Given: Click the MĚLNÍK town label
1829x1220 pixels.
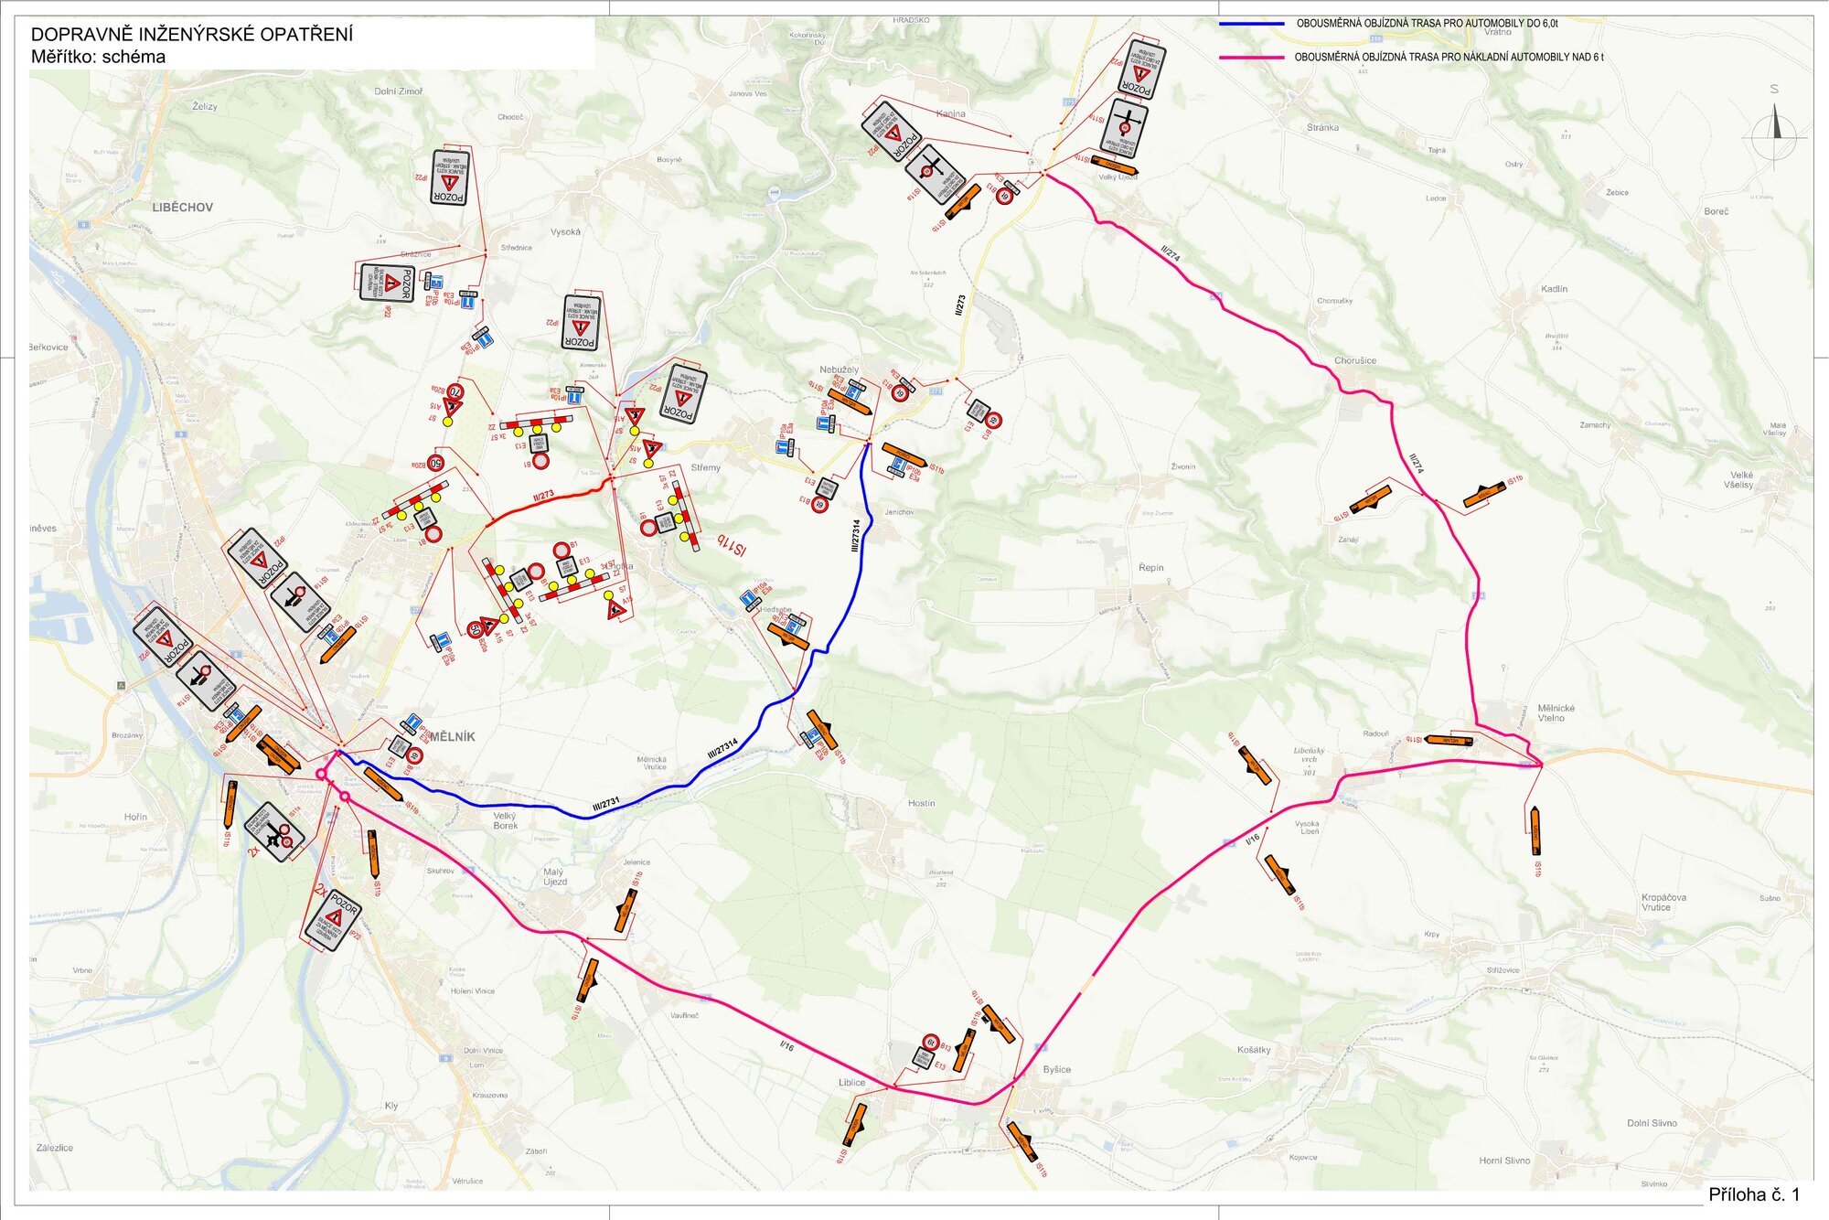Looking at the screenshot, I should pos(453,736).
